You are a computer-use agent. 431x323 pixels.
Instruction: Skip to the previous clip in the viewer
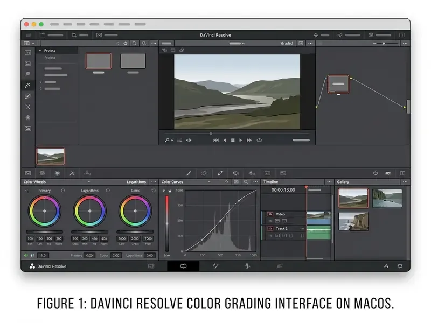coord(216,140)
